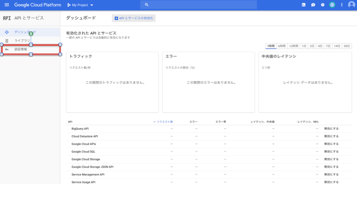Click 無効にする for Cloud Datastore API
Image resolution: width=357 pixels, height=210 pixels.
click(x=331, y=136)
